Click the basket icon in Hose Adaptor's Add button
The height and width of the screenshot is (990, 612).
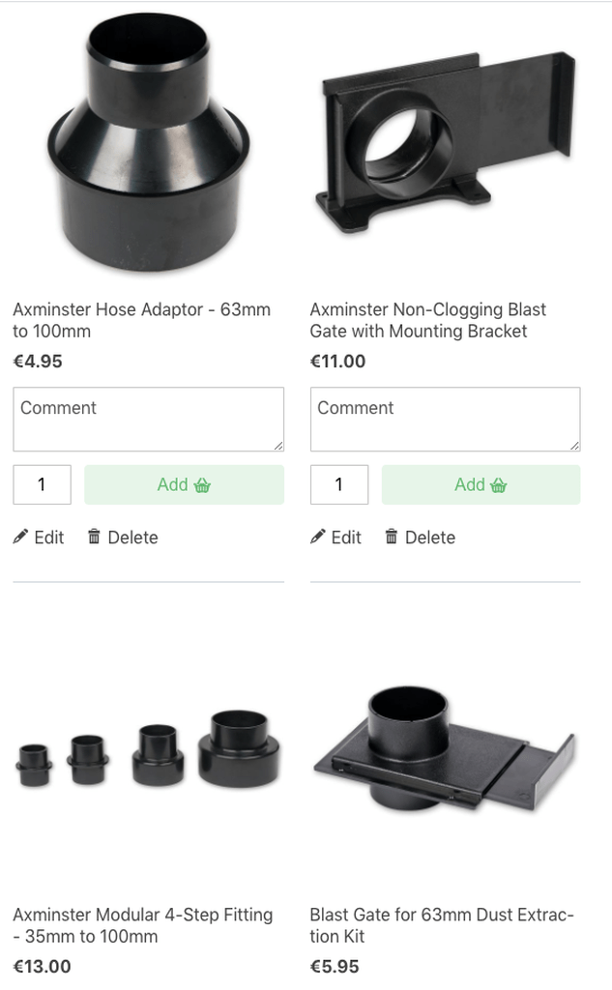[x=202, y=485]
